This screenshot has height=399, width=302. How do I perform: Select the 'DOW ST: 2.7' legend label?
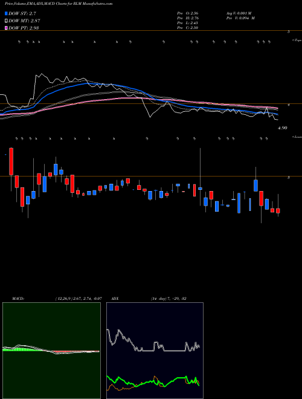(x=23, y=14)
